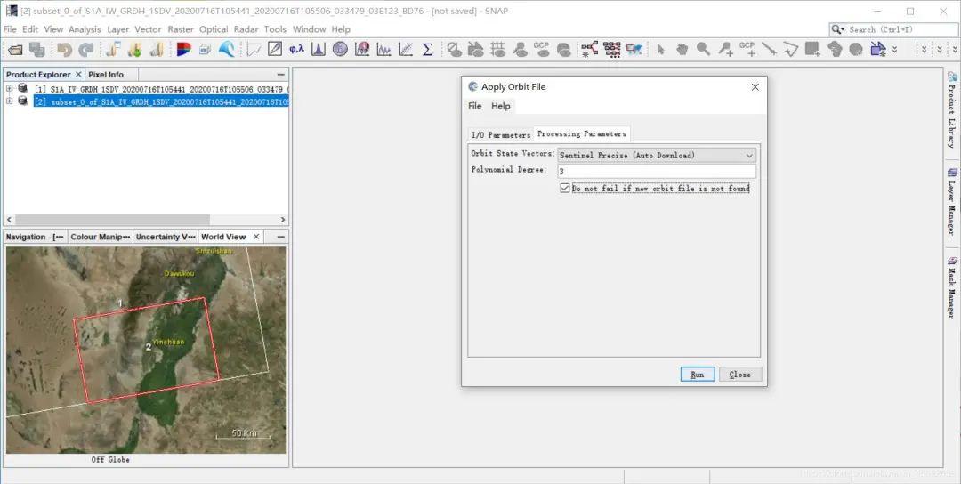Click the geo-coding φ,λ information icon
This screenshot has height=484, width=961.
pos(296,50)
